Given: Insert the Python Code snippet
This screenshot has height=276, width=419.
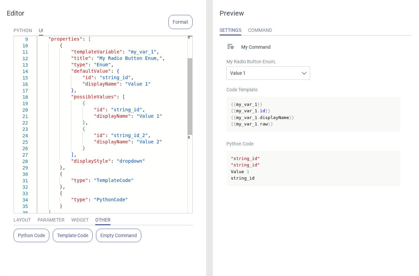Looking at the screenshot, I should click(31, 235).
